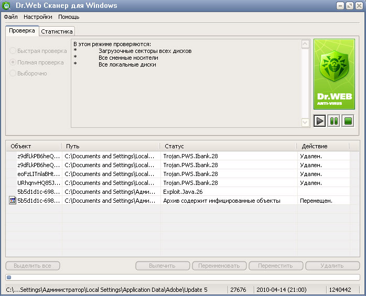Screen dimensions: 366x296
Task: Click the 27676 status bar value
Action: click(x=238, y=290)
